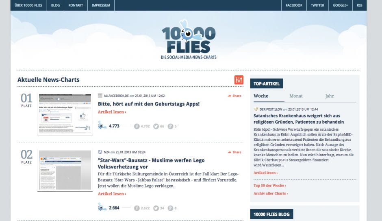Viewport: 382px width, 221px height.
Task: Open the chart filter settings icon
Action: pos(239,80)
